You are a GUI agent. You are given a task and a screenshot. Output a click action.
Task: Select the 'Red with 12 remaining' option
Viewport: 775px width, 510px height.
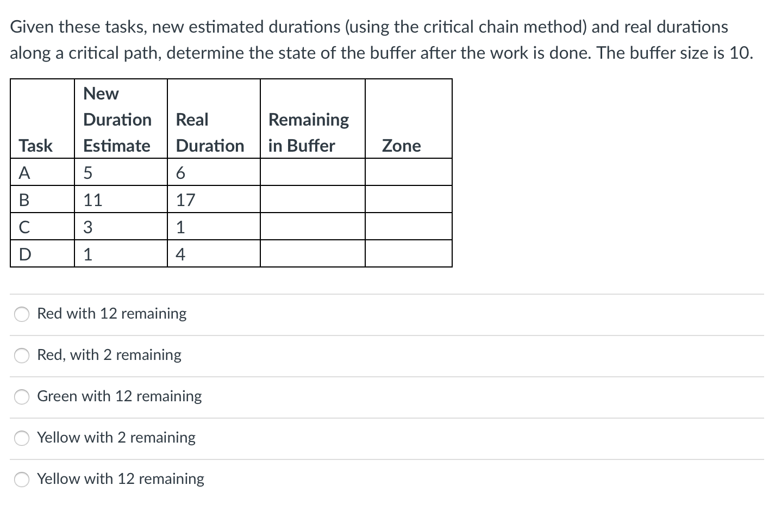coord(111,314)
